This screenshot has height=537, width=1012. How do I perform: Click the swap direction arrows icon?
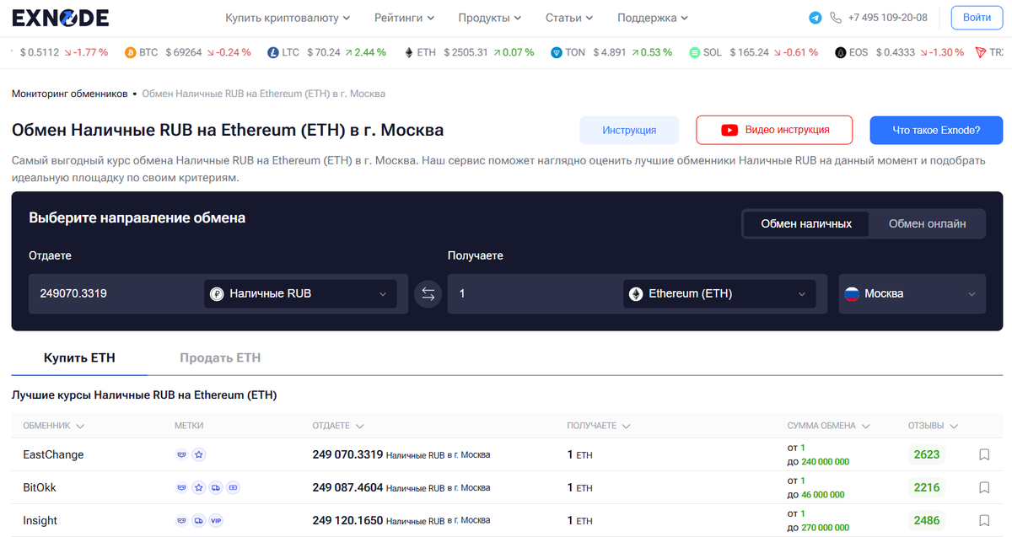point(428,293)
